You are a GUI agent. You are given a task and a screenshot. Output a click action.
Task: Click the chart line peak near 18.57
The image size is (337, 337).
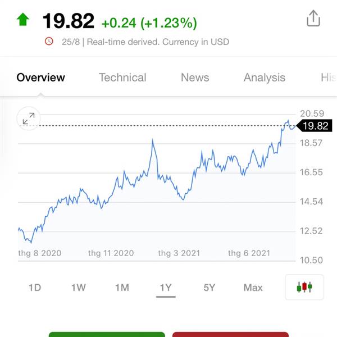152,140
